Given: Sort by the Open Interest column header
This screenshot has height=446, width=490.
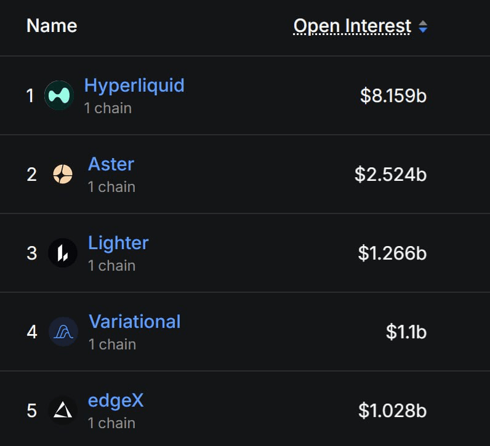Looking at the screenshot, I should tap(352, 26).
